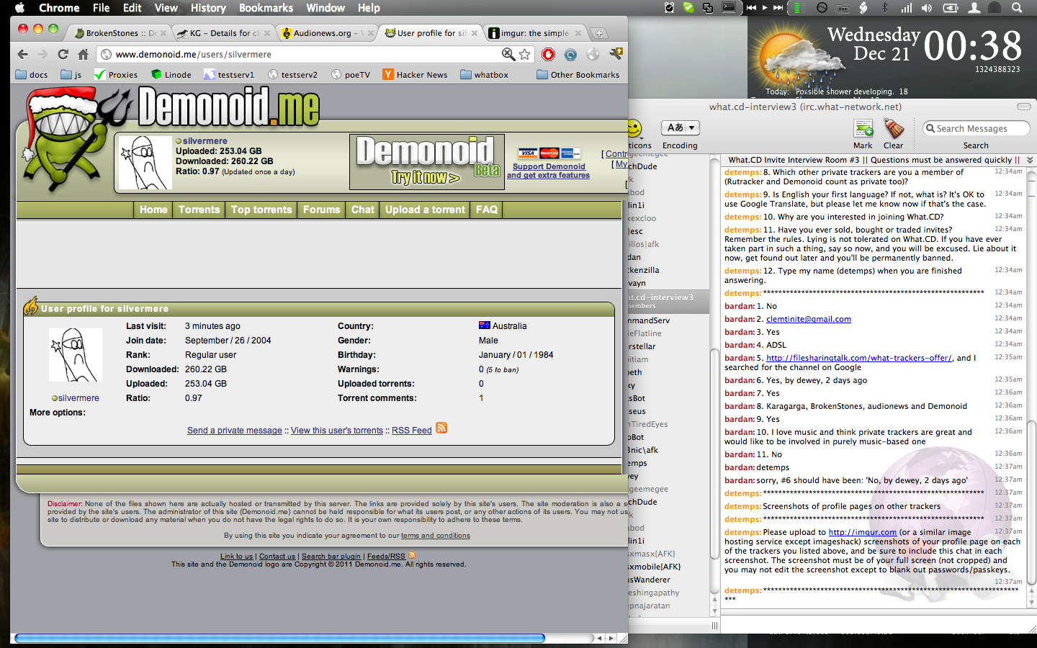Screen dimensions: 1037x648
Task: Go to Demonoid Forums
Action: [321, 210]
